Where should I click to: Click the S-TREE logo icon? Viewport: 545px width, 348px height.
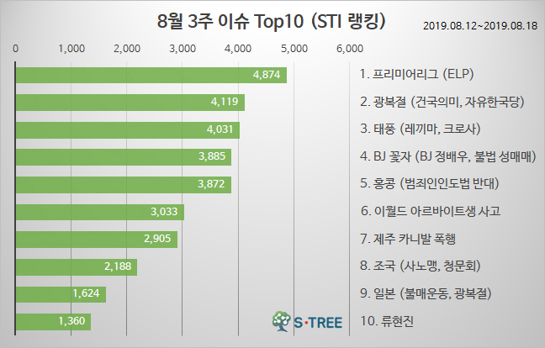tap(282, 321)
